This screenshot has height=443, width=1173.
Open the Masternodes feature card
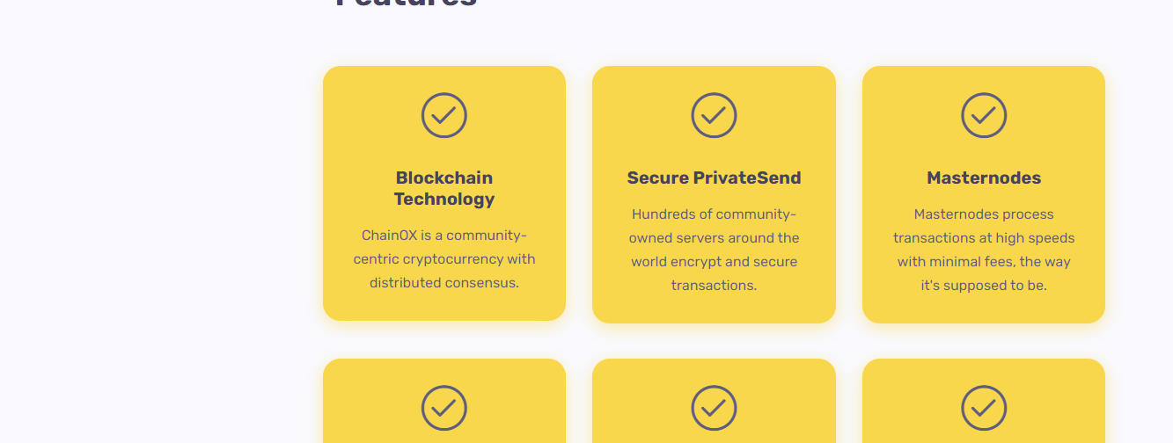[984, 194]
